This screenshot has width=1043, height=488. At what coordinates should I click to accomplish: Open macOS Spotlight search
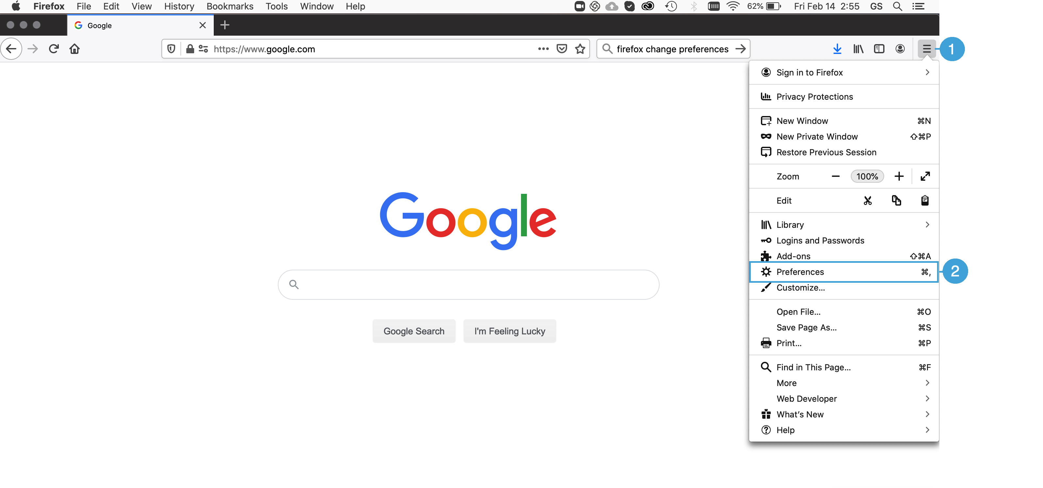point(897,6)
